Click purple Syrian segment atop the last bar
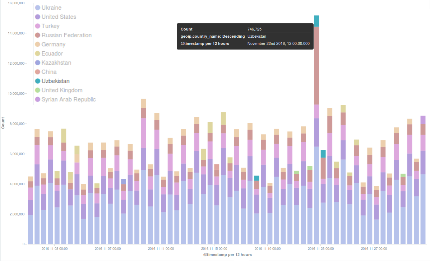Image resolution: width=430 pixels, height=261 pixels. pyautogui.click(x=423, y=120)
